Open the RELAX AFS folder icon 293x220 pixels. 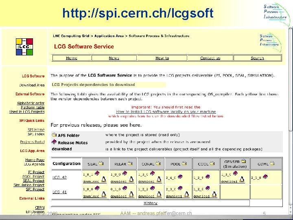[x=130, y=163]
